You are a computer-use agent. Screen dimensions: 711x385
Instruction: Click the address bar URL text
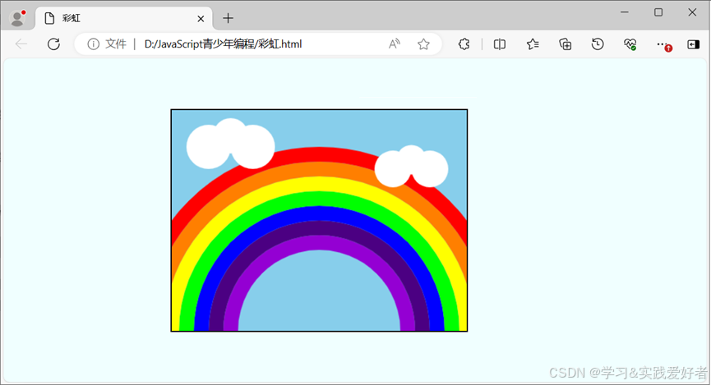(x=223, y=44)
